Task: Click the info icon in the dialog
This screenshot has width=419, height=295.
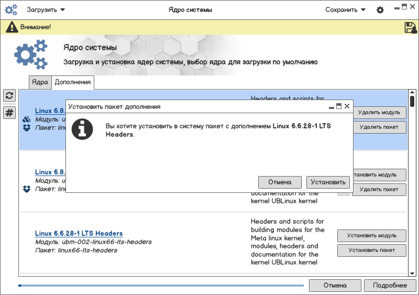Action: click(x=82, y=129)
